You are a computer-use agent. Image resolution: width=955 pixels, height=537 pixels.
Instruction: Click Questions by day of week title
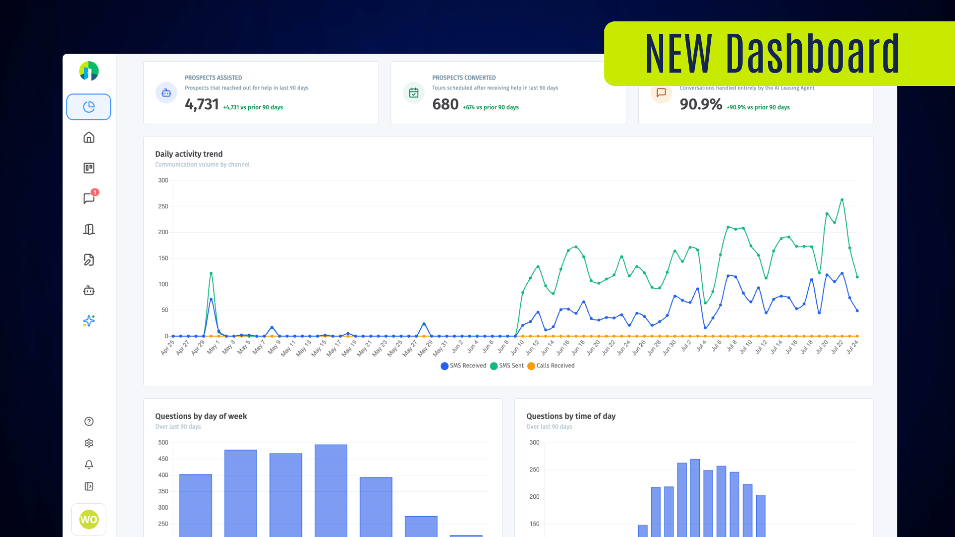[201, 416]
